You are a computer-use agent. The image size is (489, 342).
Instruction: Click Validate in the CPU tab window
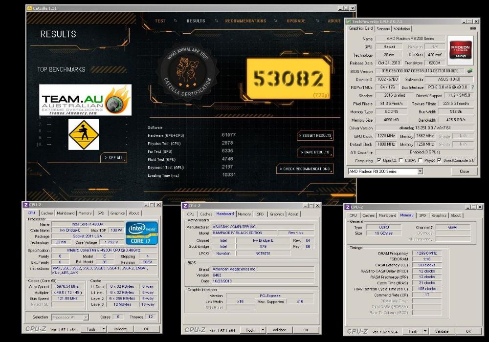click(120, 329)
